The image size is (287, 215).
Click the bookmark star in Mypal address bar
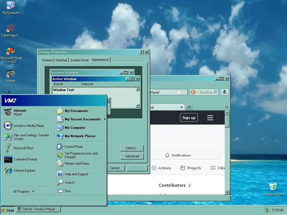pos(179,92)
